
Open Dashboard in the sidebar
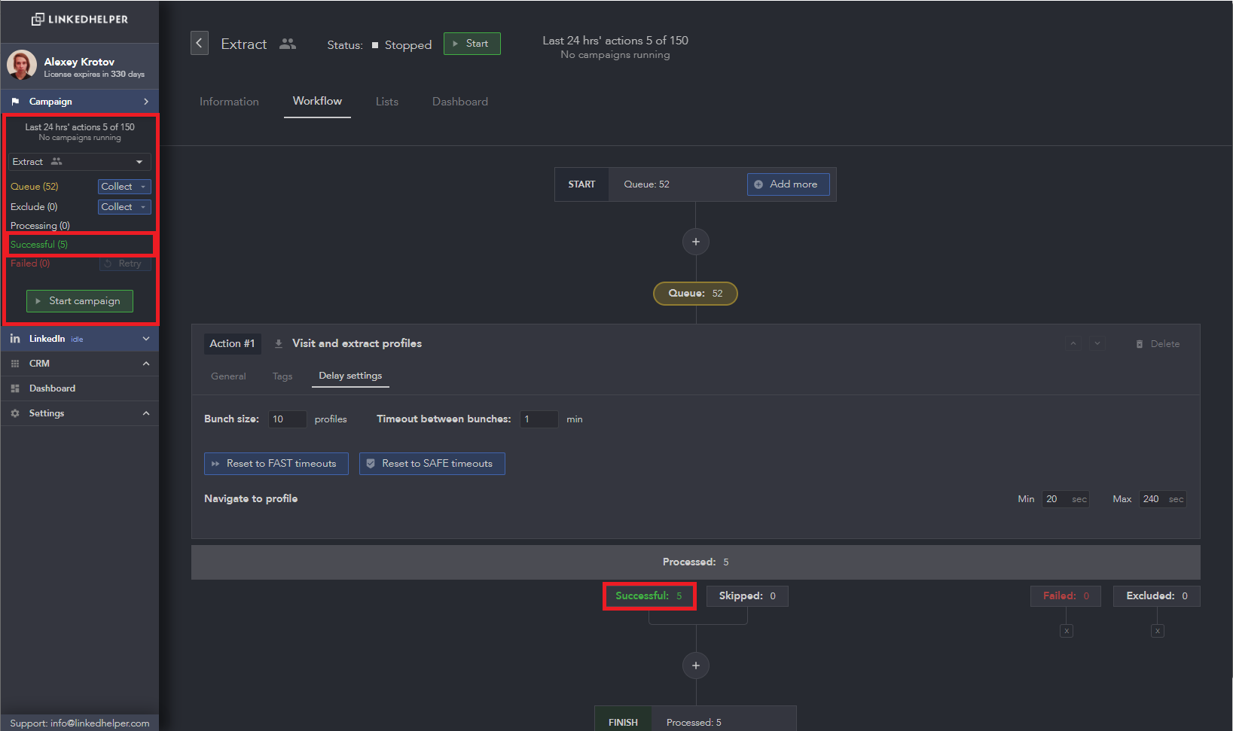click(80, 388)
